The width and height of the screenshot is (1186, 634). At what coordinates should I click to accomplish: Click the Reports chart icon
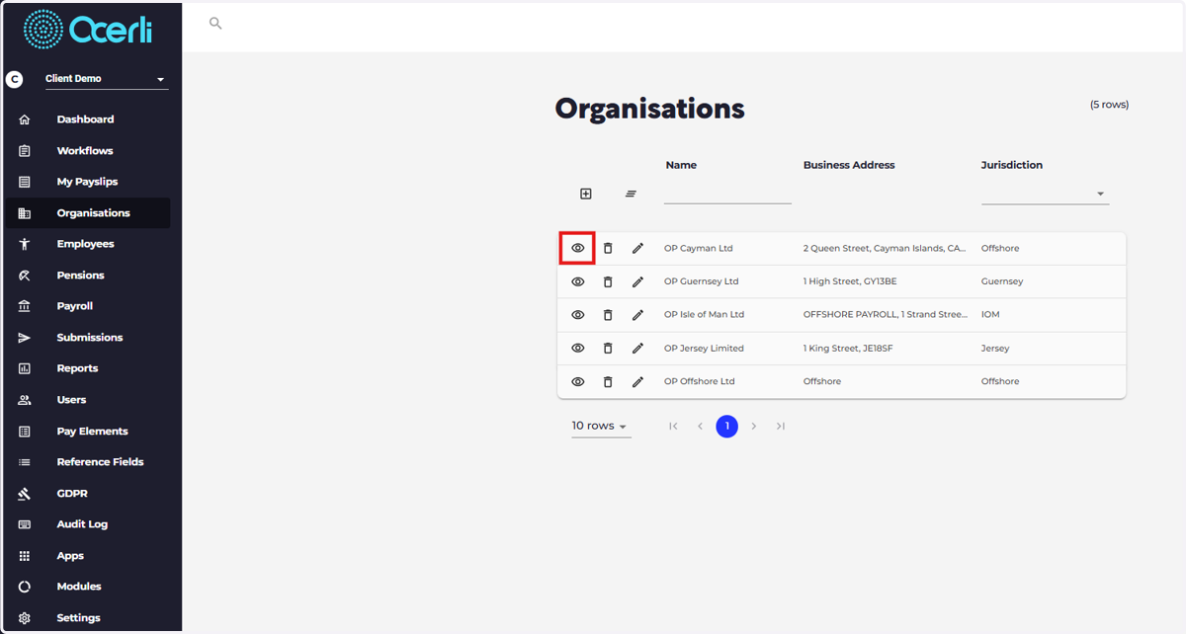coord(25,368)
